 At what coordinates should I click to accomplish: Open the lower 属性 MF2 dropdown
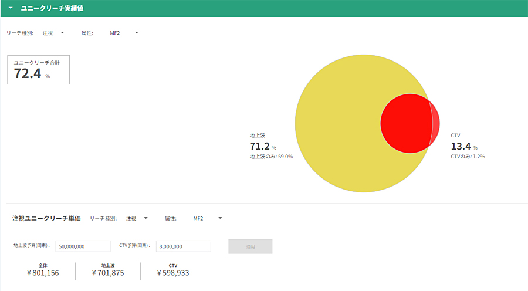click(x=208, y=218)
